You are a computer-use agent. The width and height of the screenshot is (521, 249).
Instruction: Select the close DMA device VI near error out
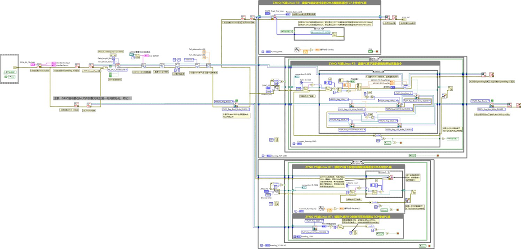pos(387,18)
